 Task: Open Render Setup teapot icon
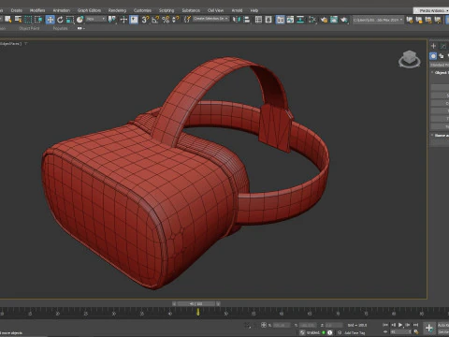[324, 20]
